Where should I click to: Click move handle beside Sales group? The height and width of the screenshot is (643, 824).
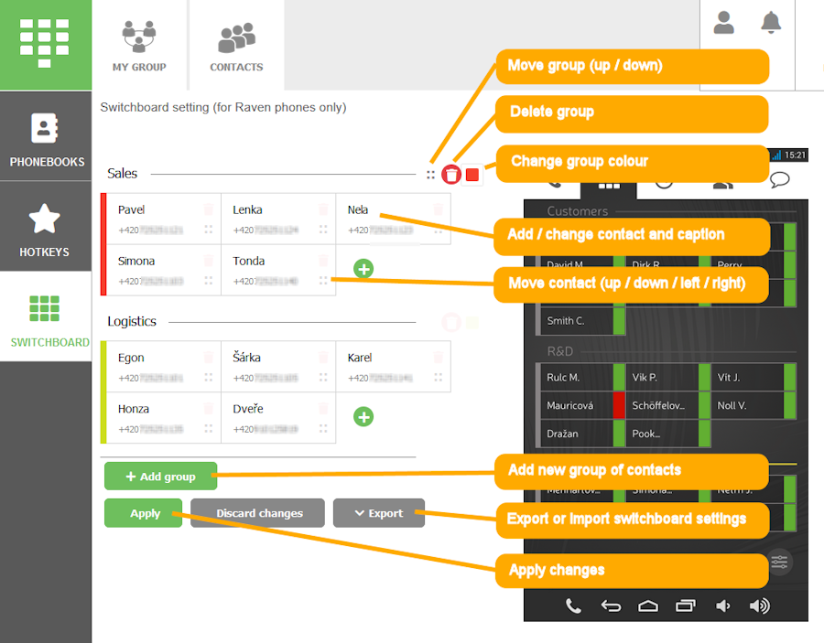(x=430, y=174)
